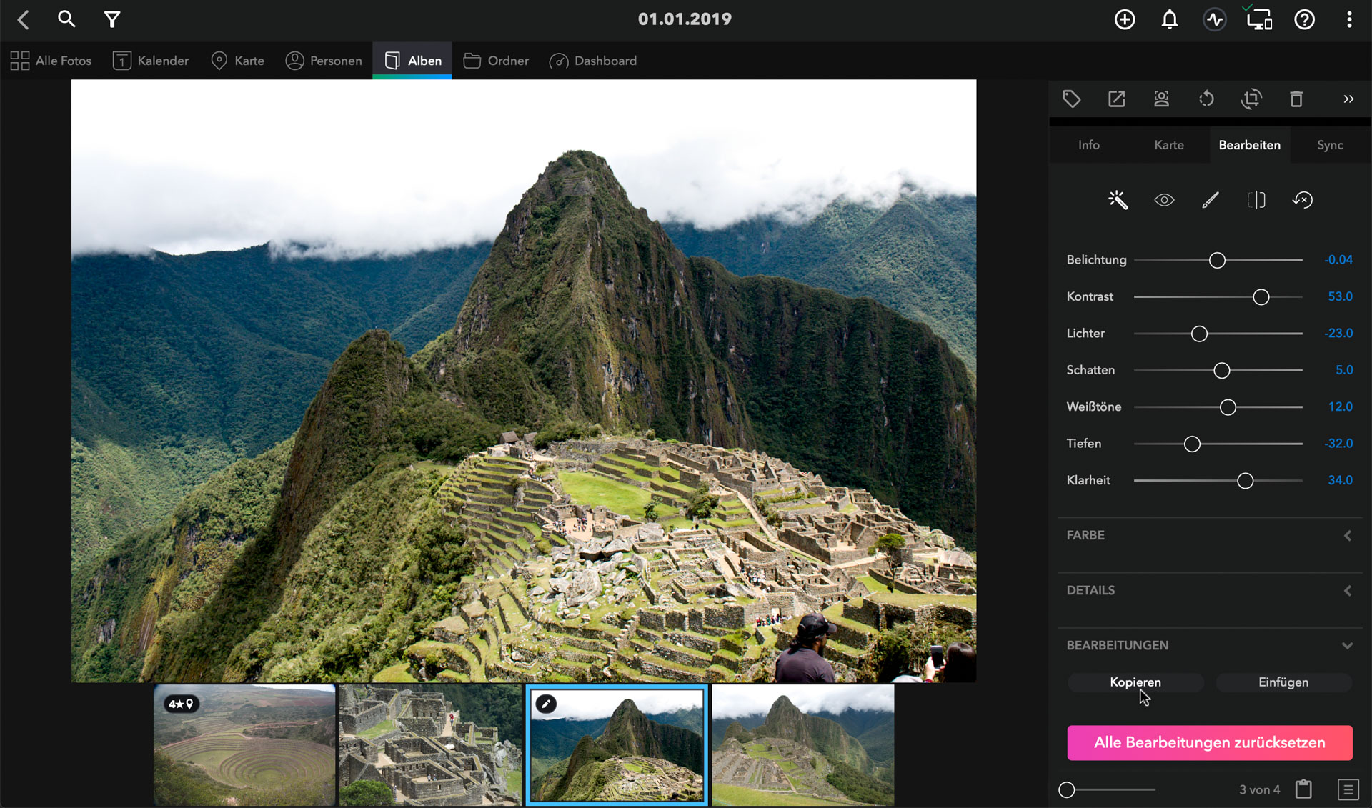This screenshot has height=808, width=1372.
Task: Click the crop and rotate icon
Action: point(1251,99)
